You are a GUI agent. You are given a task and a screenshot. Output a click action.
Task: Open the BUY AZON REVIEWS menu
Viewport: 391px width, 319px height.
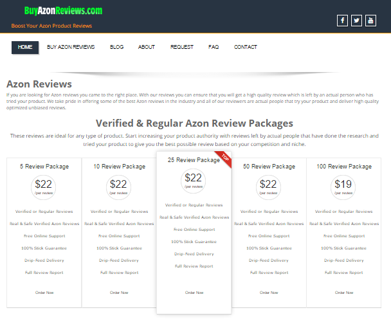click(71, 47)
